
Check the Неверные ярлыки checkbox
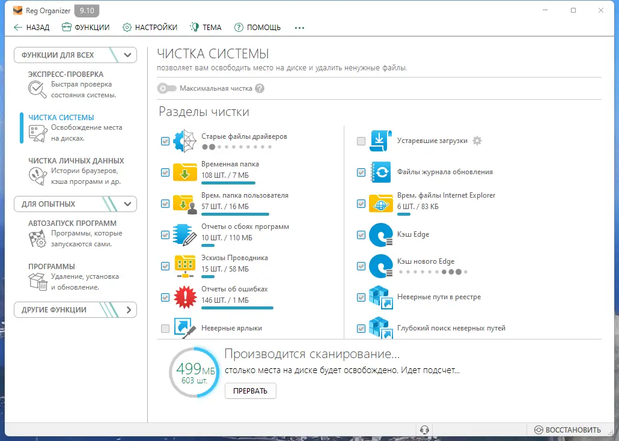165,329
